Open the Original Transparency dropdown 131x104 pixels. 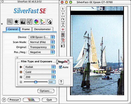click(x=42, y=47)
